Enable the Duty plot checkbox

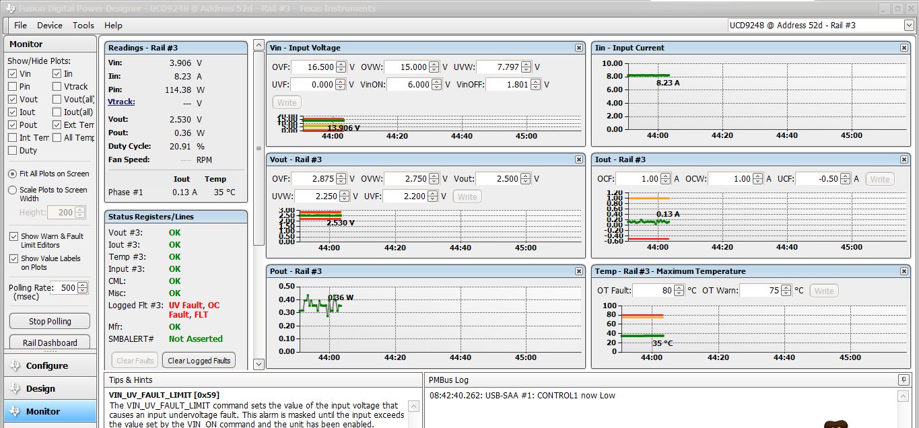point(13,151)
